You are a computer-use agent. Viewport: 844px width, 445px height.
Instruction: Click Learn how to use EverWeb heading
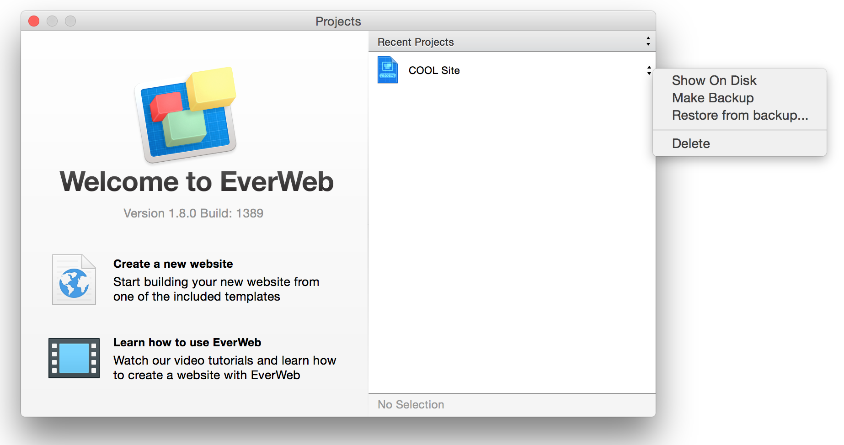pyautogui.click(x=187, y=343)
